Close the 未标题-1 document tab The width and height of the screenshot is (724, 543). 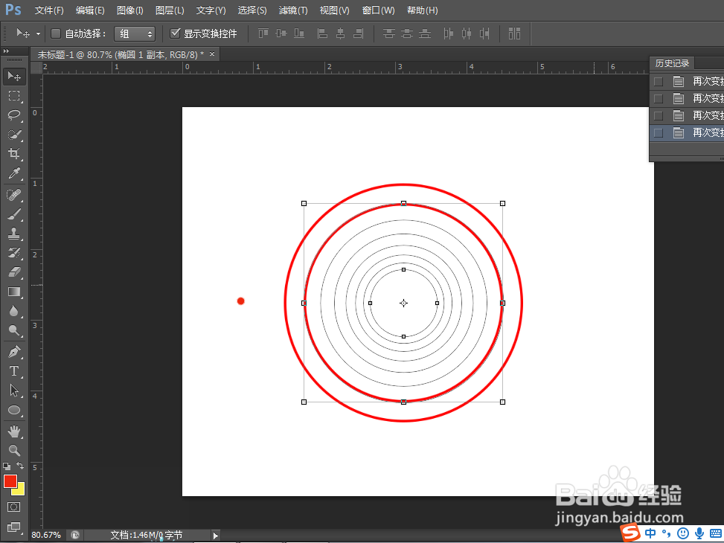(212, 54)
